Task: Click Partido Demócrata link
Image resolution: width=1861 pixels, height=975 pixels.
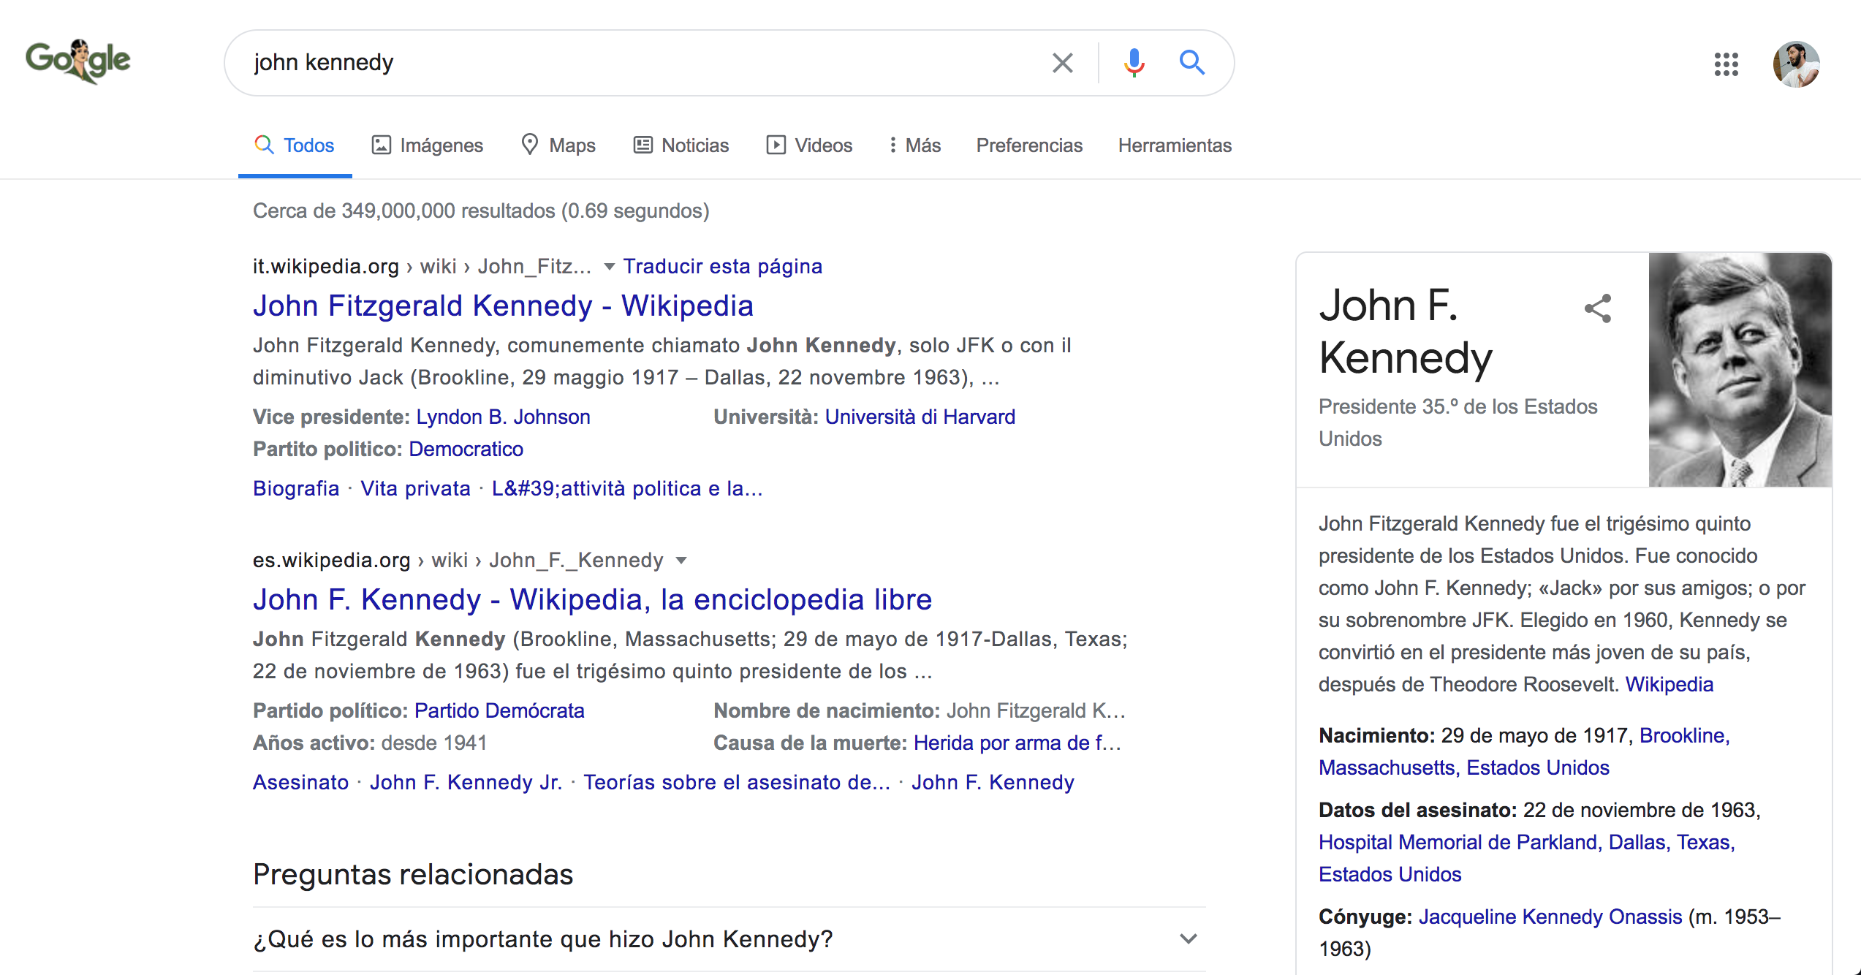Action: click(499, 710)
